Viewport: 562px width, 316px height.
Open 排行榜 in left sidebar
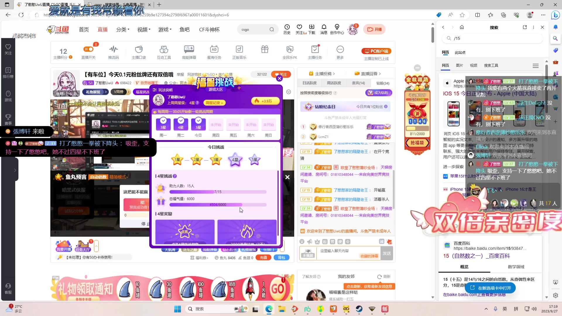coord(8,73)
